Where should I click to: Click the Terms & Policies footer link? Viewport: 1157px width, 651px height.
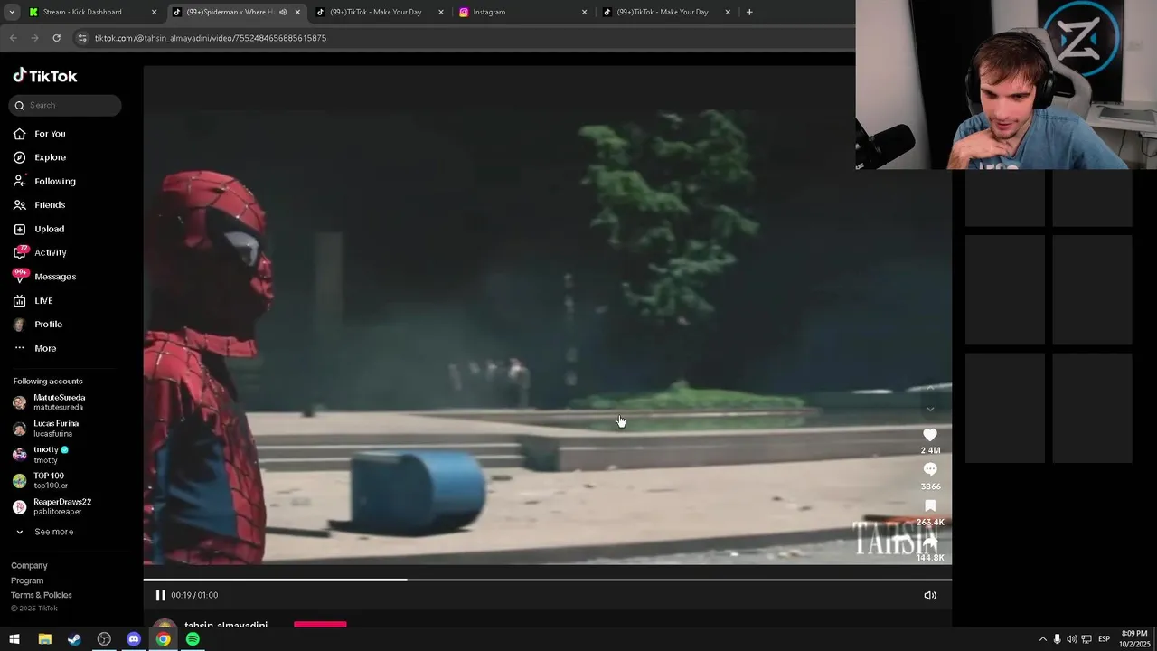tap(41, 595)
